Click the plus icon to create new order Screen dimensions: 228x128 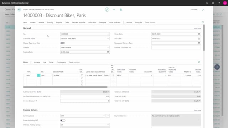click(x=114, y=10)
